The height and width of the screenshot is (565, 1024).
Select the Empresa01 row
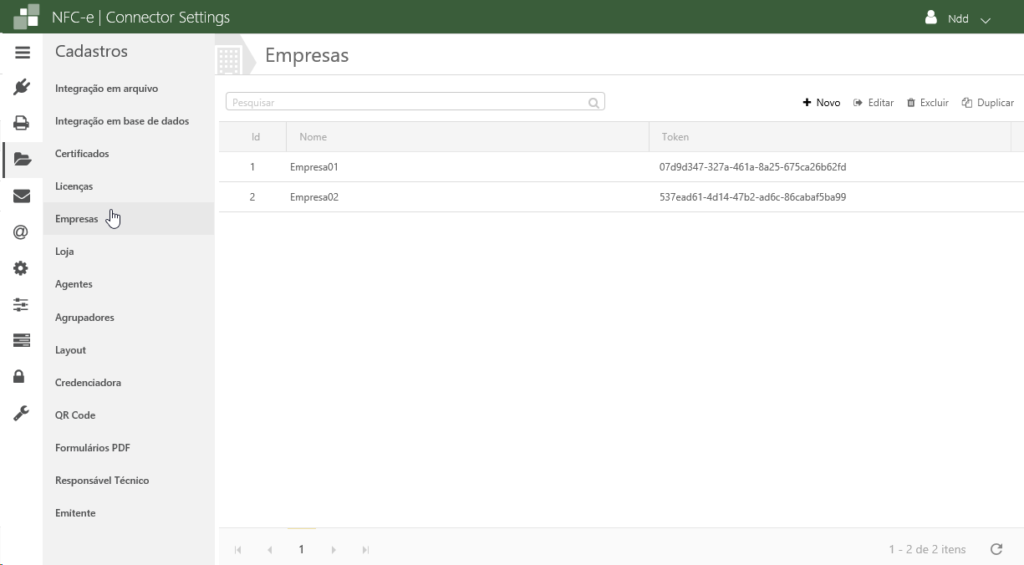click(x=314, y=167)
